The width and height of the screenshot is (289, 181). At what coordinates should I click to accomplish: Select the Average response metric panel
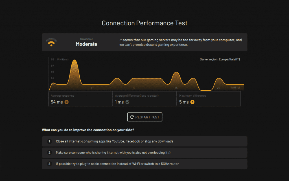[80, 99]
